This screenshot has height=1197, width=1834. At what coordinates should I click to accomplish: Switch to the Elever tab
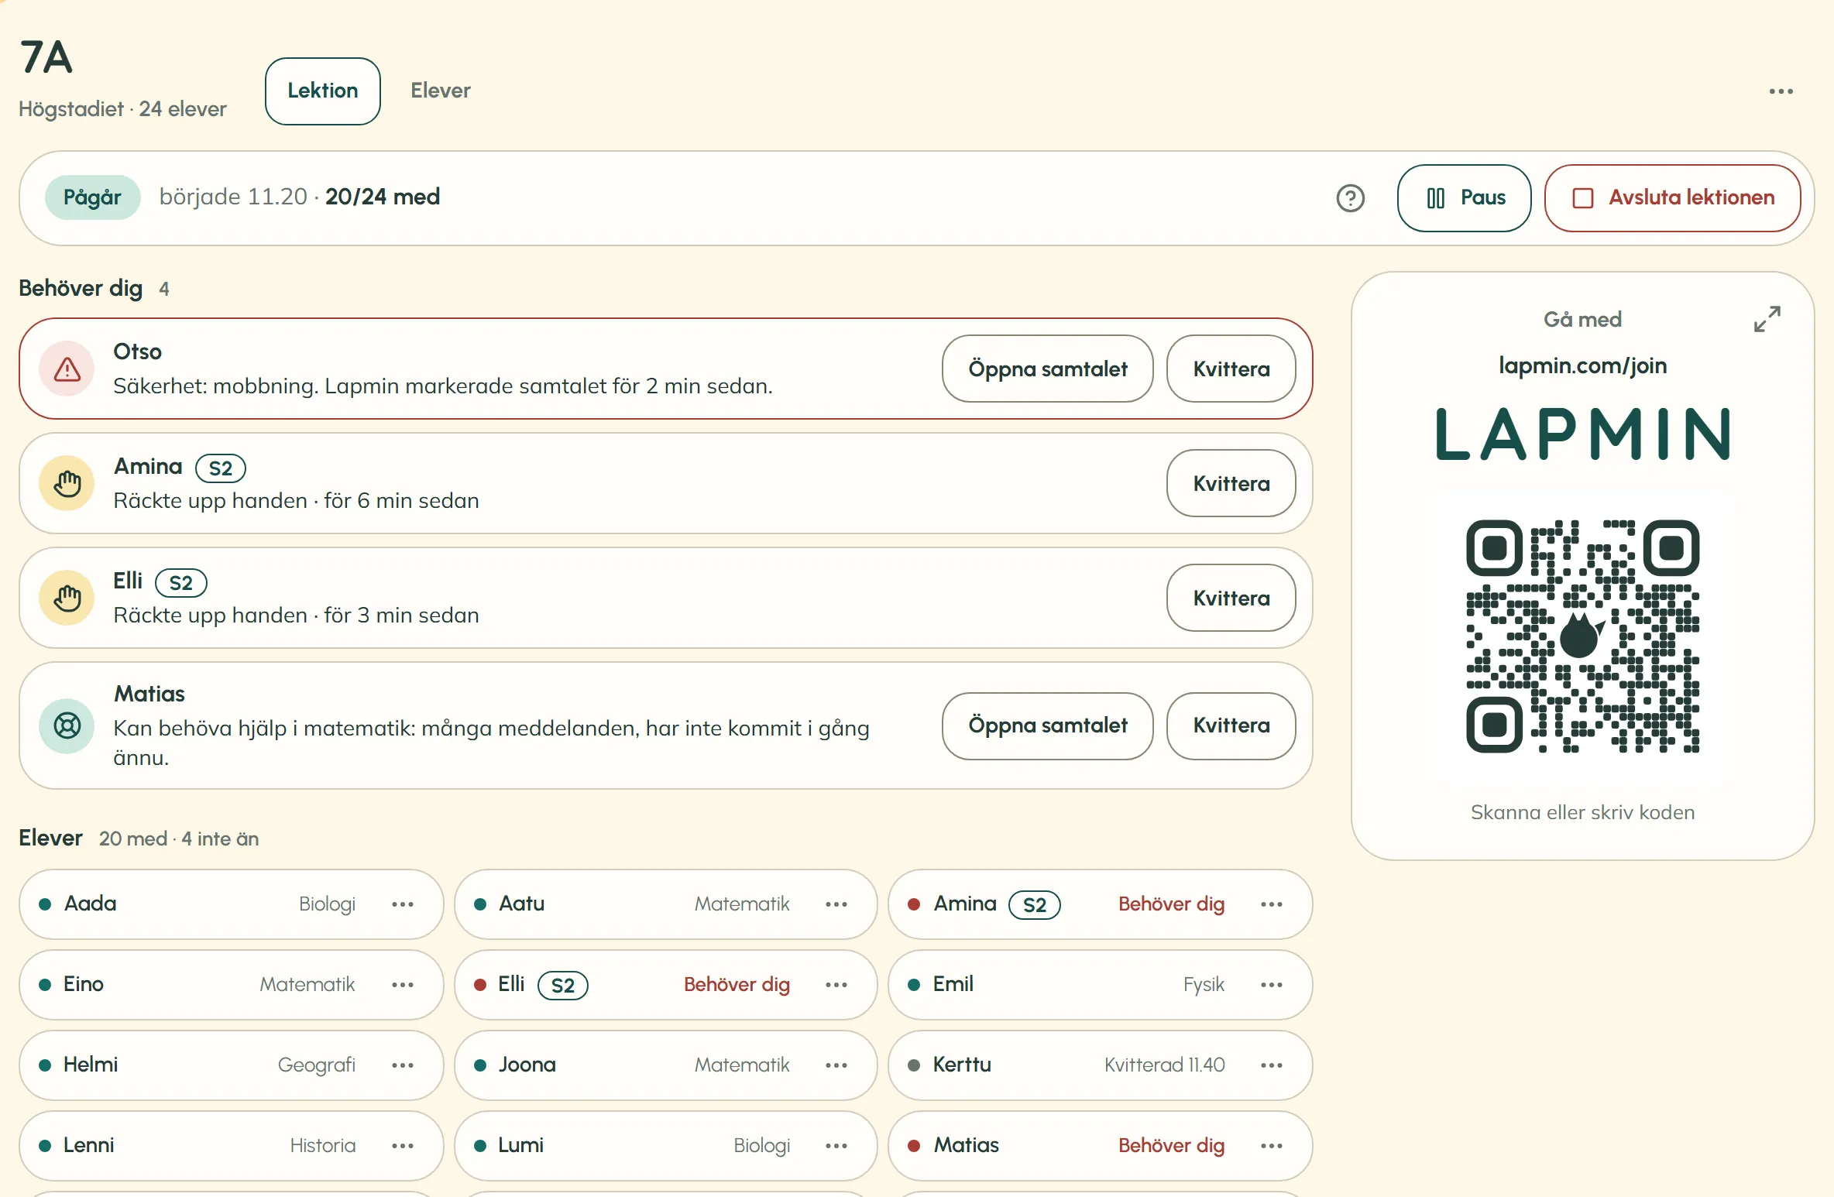[441, 91]
